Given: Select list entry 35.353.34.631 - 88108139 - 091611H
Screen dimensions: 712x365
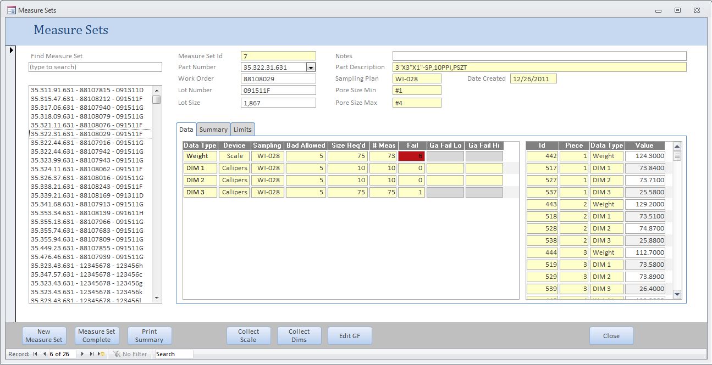Looking at the screenshot, I should tap(91, 213).
